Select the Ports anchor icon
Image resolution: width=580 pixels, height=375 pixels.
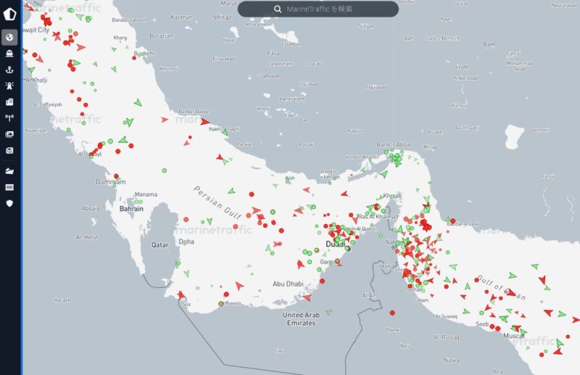(10, 70)
